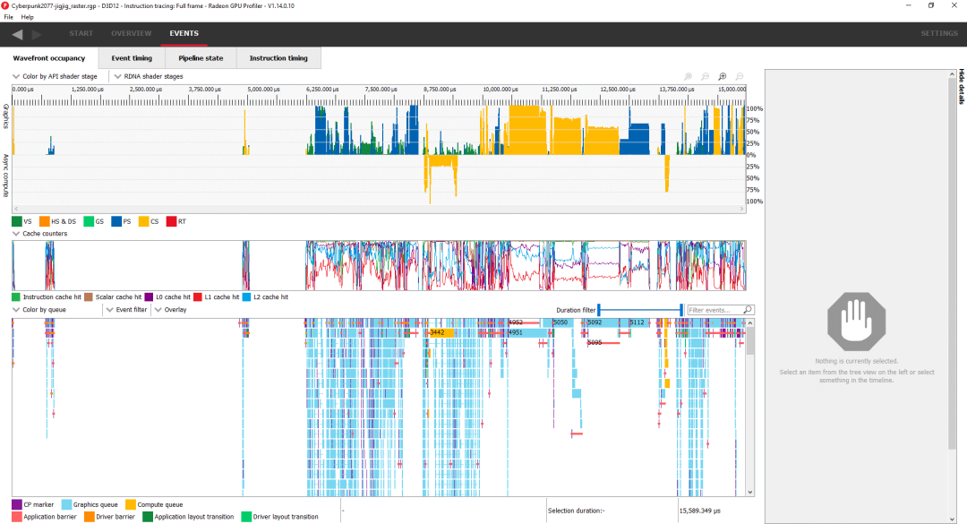Zoom out of the occupancy timeline
Image resolution: width=967 pixels, height=524 pixels.
(x=740, y=76)
